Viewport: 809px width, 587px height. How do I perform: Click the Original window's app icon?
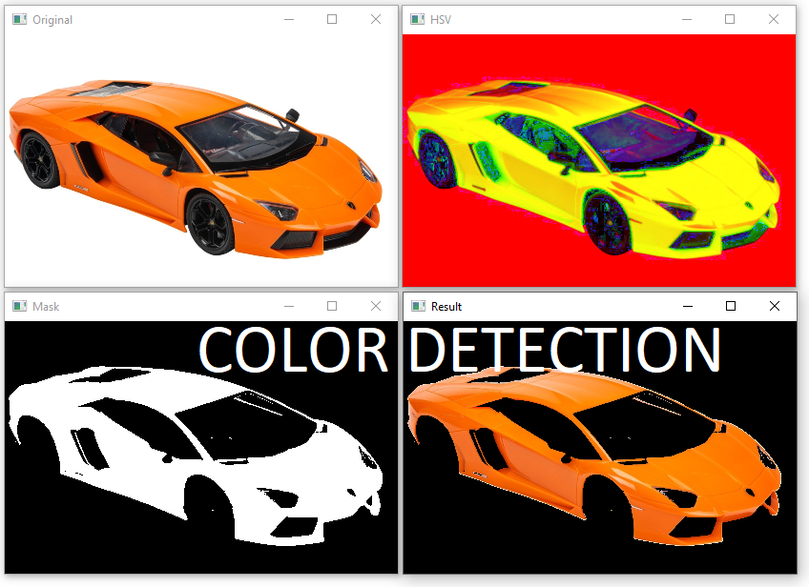point(20,20)
